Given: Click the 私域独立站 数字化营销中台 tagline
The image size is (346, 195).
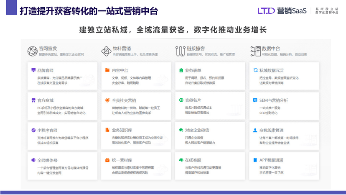Looking at the screenshot, I should point(327,10).
